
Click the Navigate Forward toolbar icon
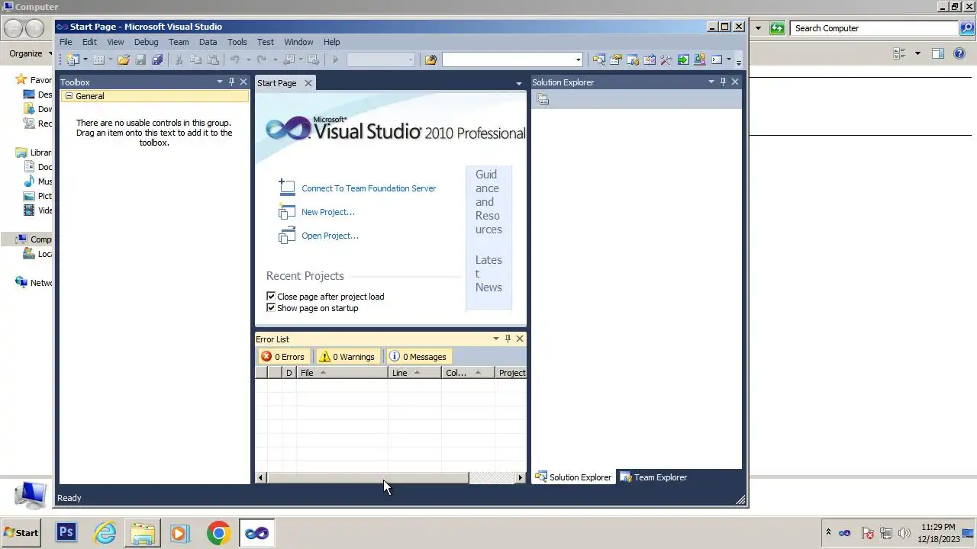pyautogui.click(x=313, y=59)
